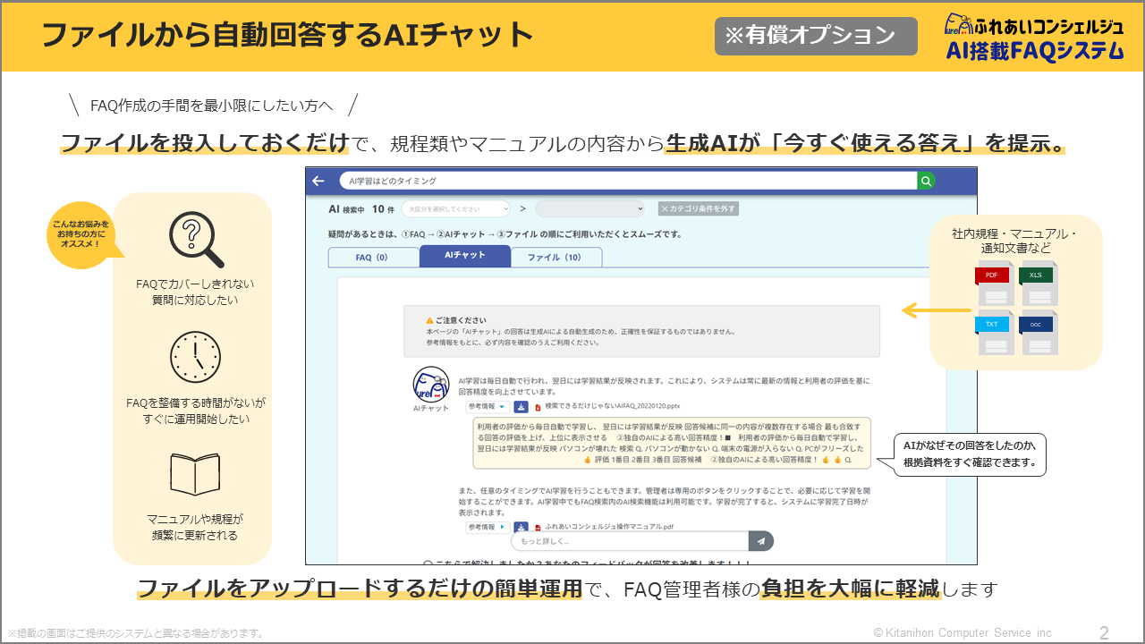Download the 操作マニュアル.pdf reference file
The image size is (1145, 644).
[520, 527]
